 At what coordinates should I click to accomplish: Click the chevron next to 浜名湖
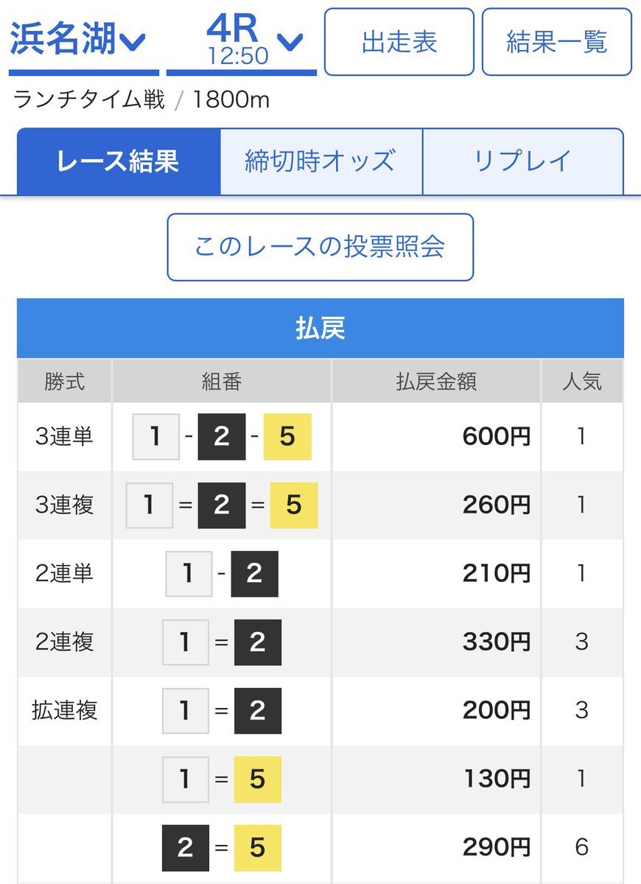pyautogui.click(x=133, y=43)
